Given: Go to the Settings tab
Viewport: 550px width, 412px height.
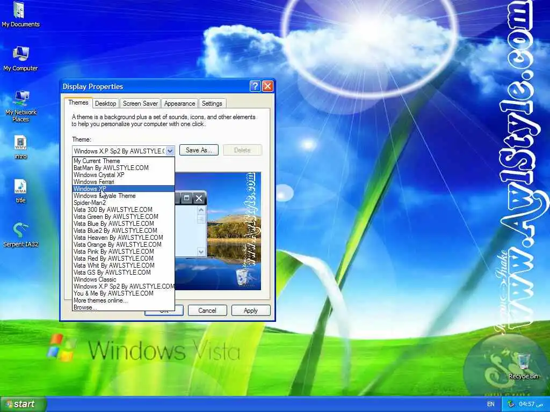Looking at the screenshot, I should pyautogui.click(x=212, y=104).
